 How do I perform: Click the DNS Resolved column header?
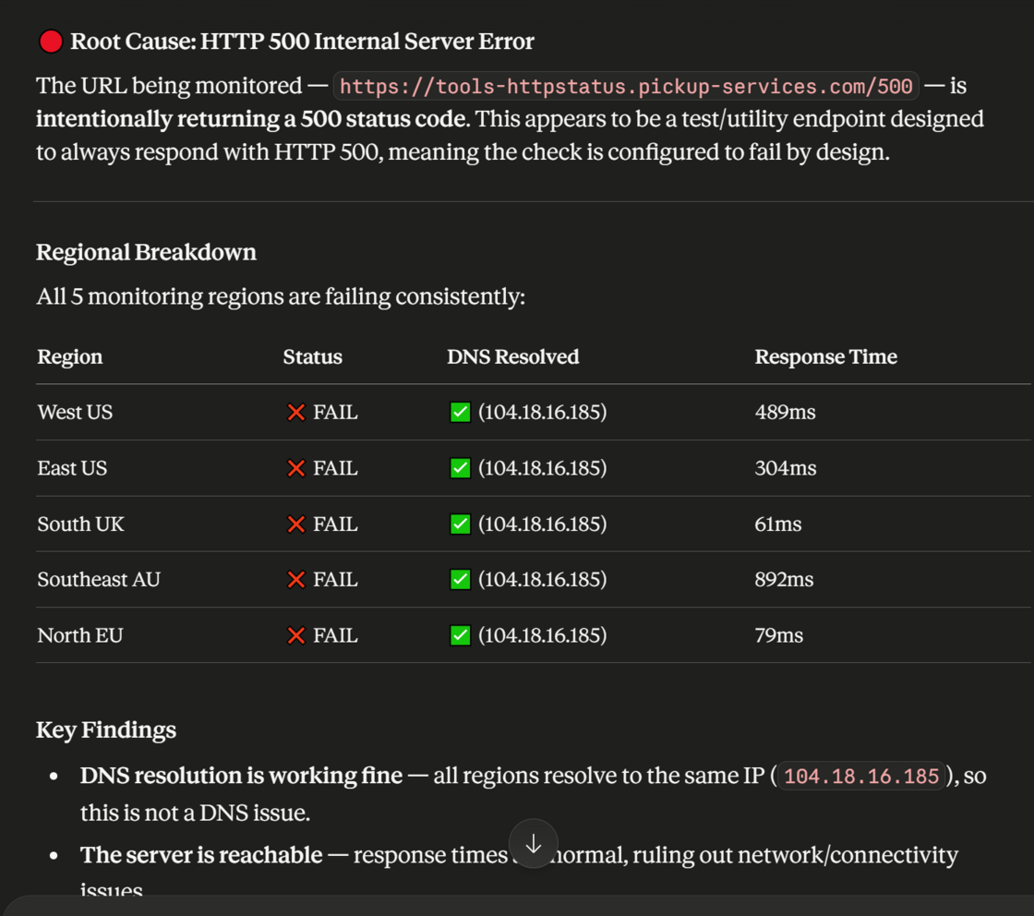513,356
